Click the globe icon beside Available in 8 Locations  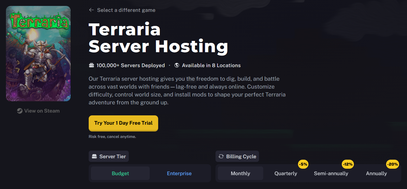click(x=177, y=65)
